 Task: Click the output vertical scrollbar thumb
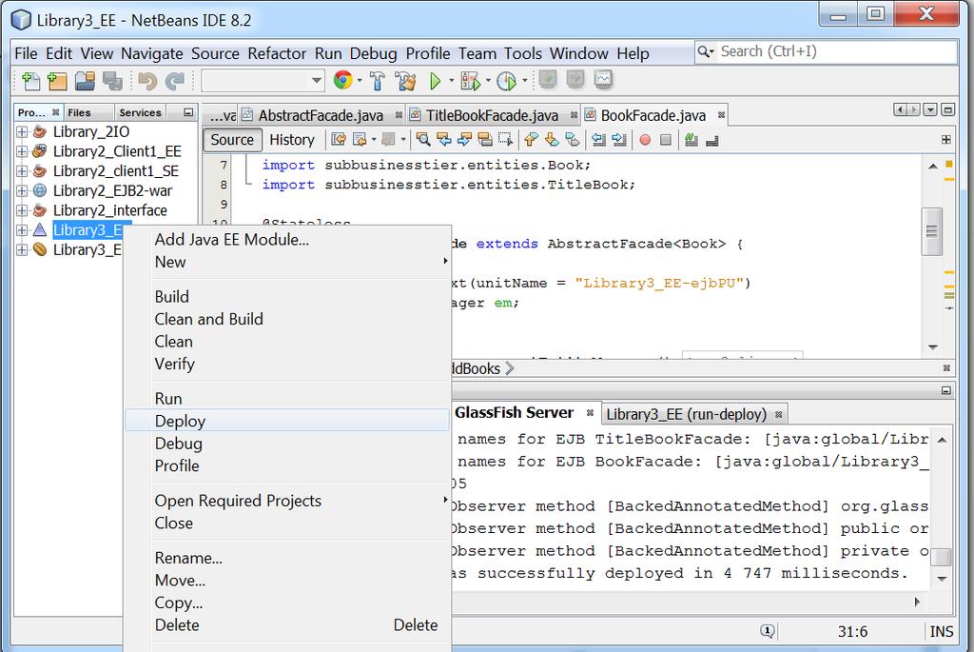(942, 556)
